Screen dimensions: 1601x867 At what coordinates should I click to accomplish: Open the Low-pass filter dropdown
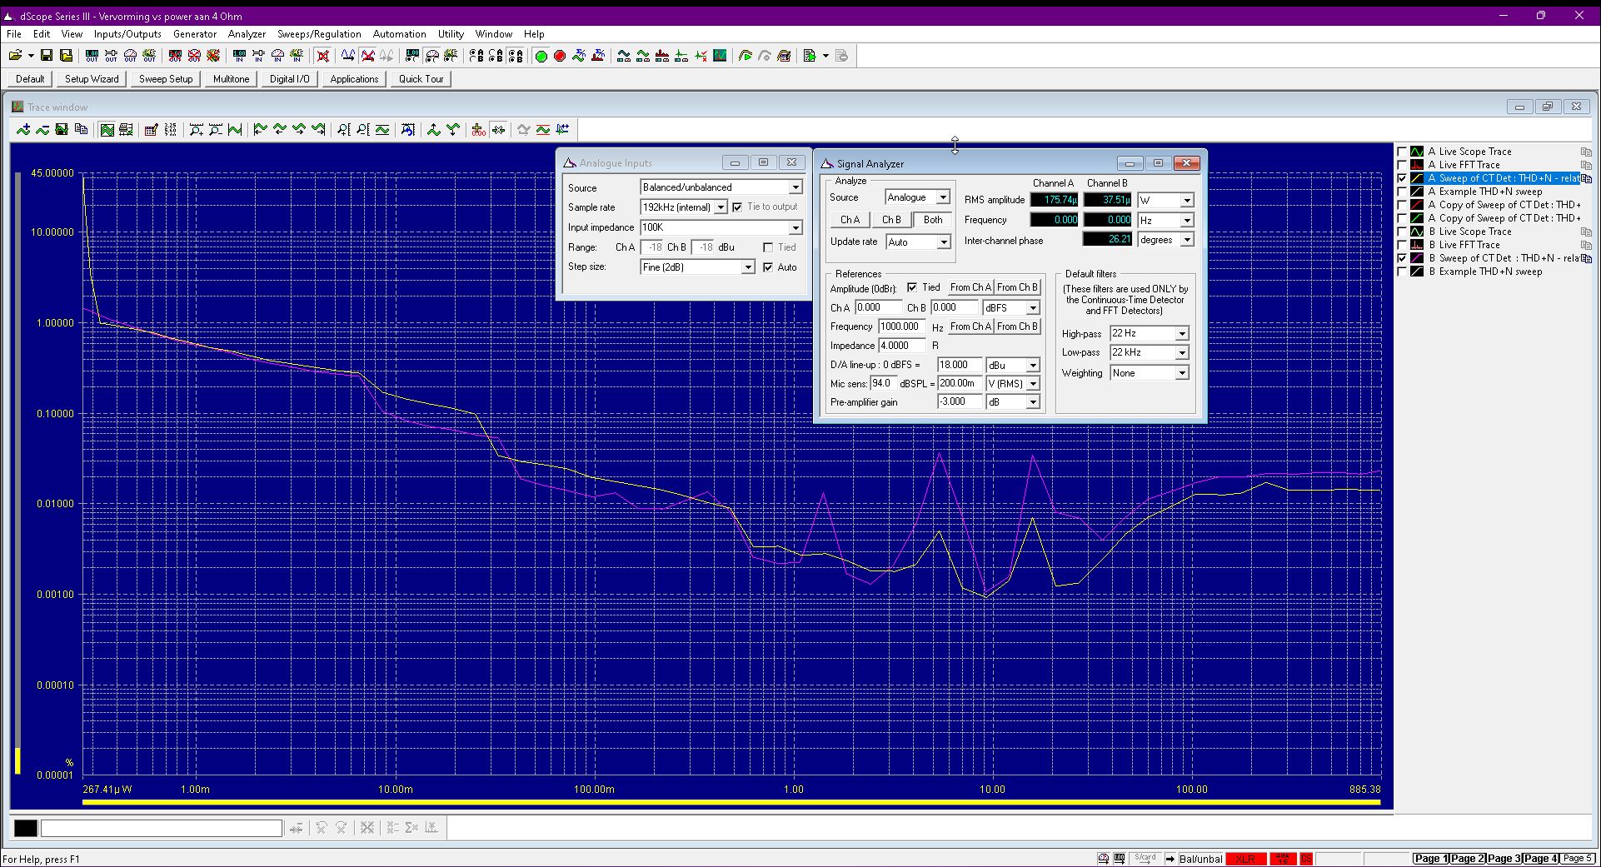[x=1182, y=353]
